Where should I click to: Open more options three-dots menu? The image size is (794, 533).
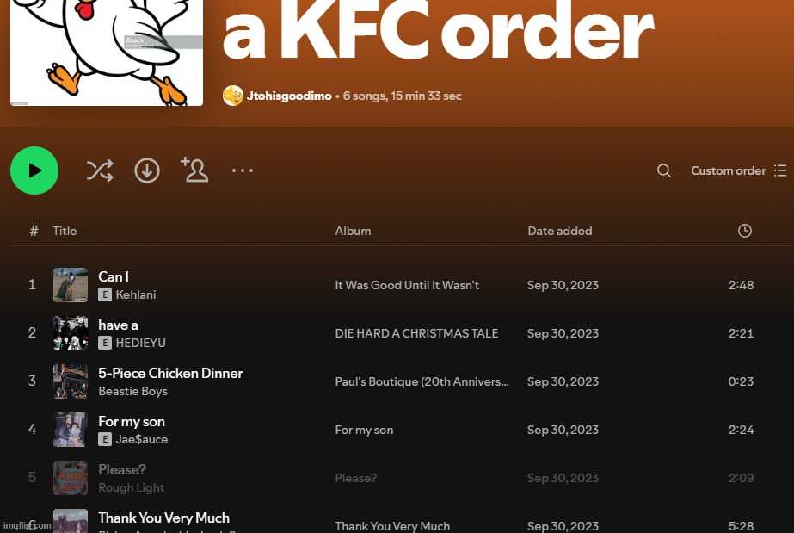(x=243, y=170)
